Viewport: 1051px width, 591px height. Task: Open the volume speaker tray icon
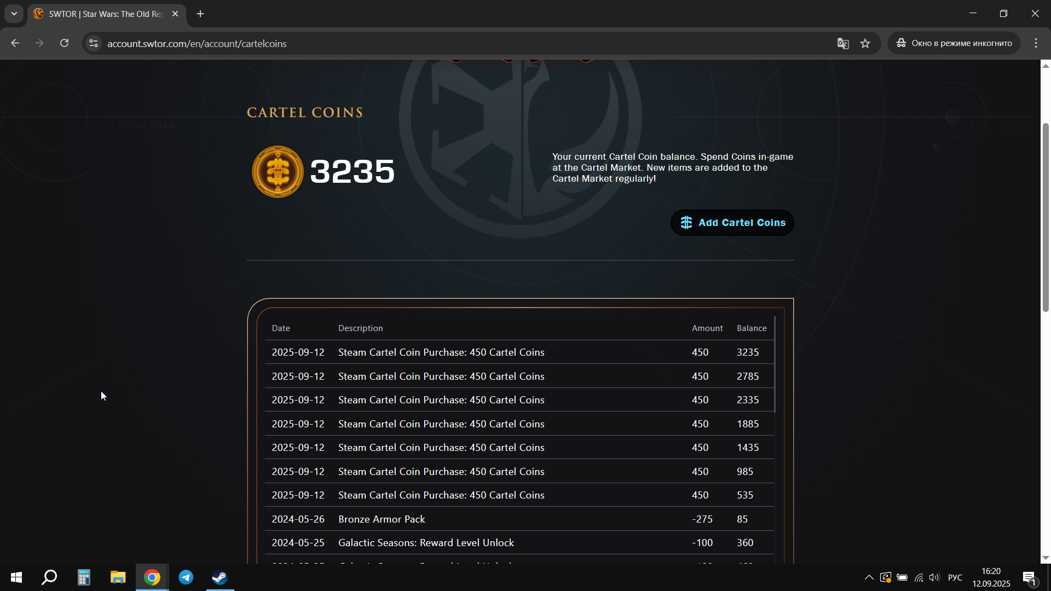[934, 577]
